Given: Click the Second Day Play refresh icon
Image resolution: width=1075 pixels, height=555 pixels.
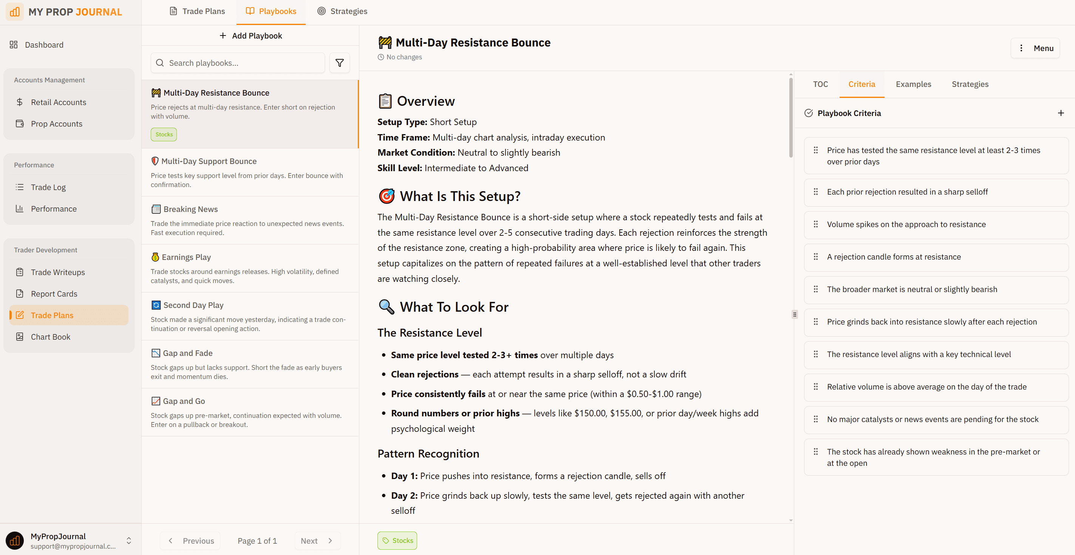Looking at the screenshot, I should coord(156,305).
